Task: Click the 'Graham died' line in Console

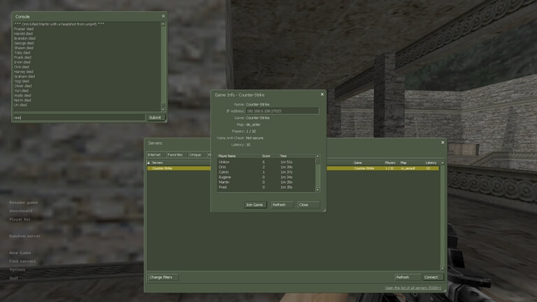Action: coord(24,76)
